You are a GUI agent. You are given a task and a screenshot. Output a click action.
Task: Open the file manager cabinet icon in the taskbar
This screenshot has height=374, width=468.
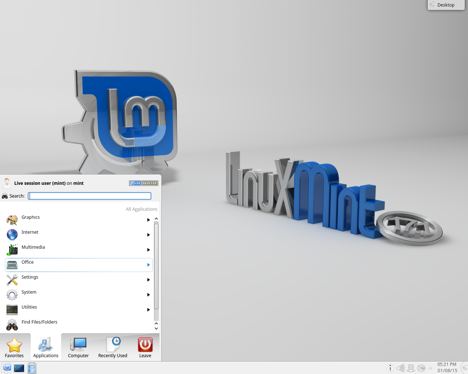[32, 368]
